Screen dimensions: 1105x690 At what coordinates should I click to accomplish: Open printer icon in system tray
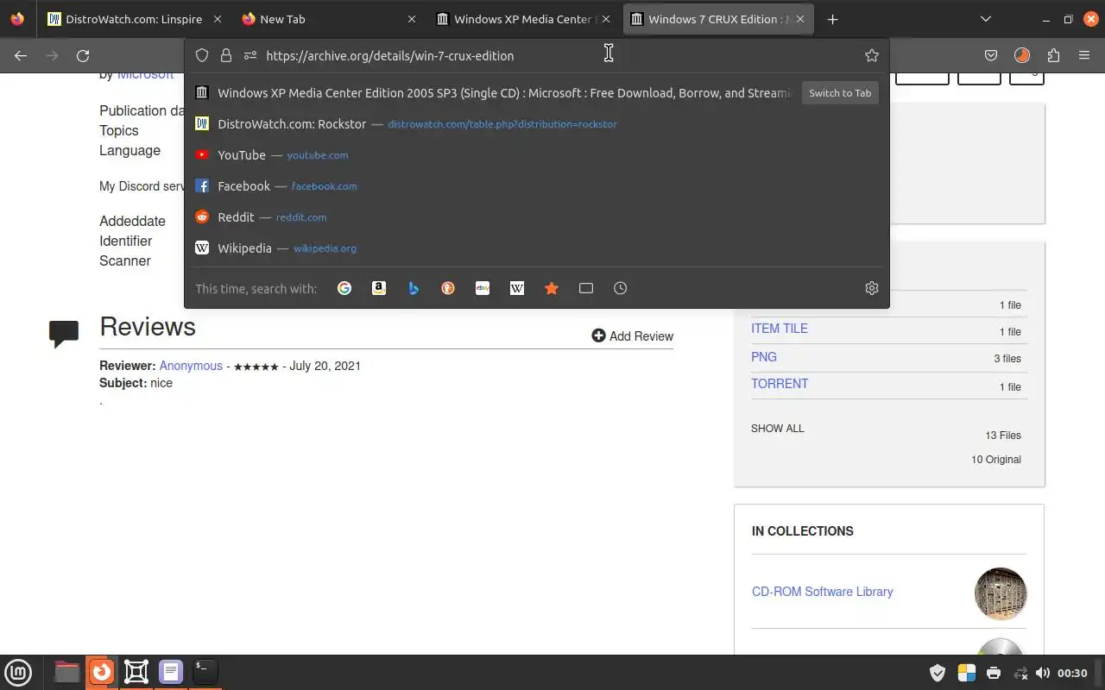point(994,673)
